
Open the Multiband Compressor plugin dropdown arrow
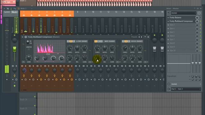coord(22,37)
